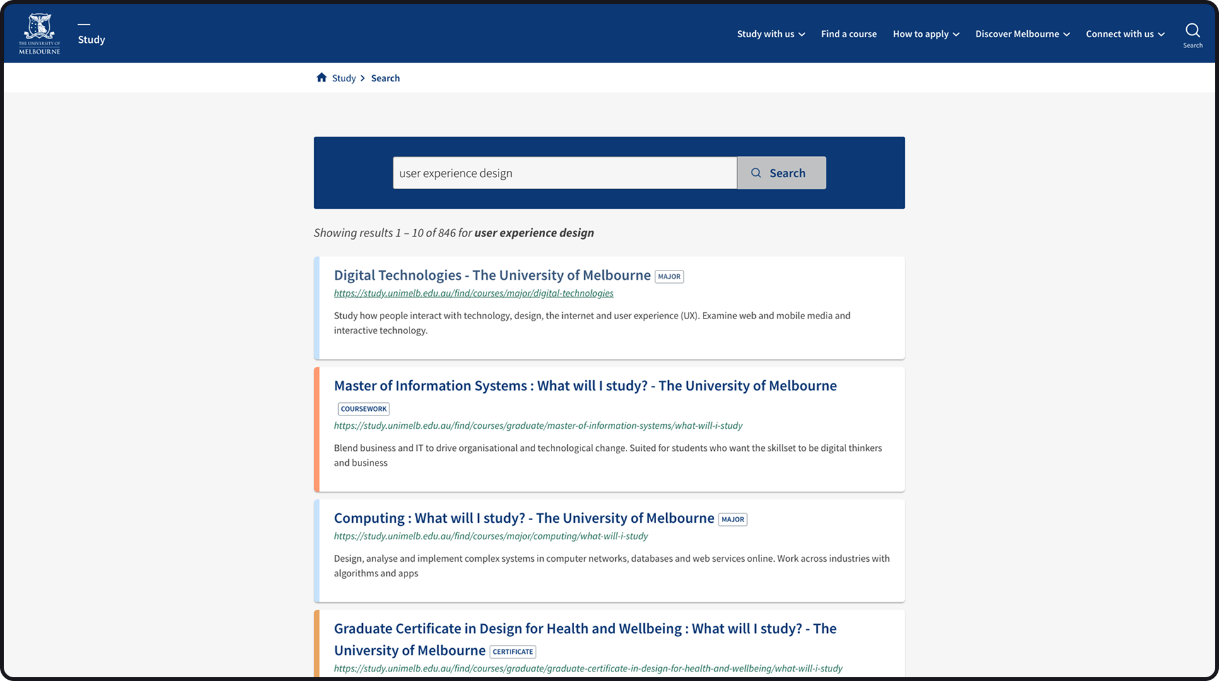
Task: Expand the Study with us menu
Action: pyautogui.click(x=771, y=34)
